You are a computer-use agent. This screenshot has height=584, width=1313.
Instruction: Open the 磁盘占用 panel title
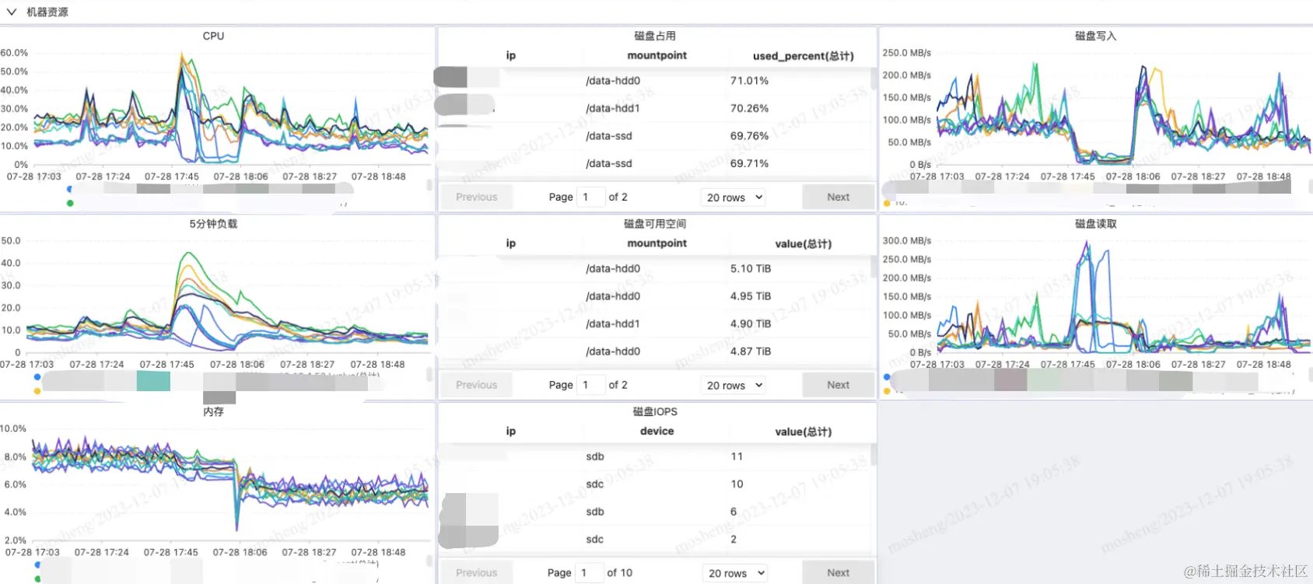[x=655, y=36]
